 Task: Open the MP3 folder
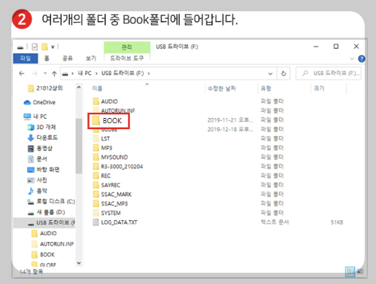point(102,148)
